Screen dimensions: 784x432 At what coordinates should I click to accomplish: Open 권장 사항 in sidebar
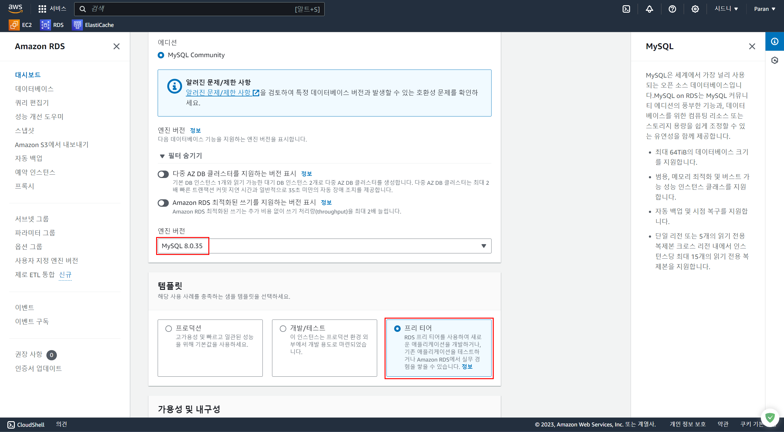point(29,354)
